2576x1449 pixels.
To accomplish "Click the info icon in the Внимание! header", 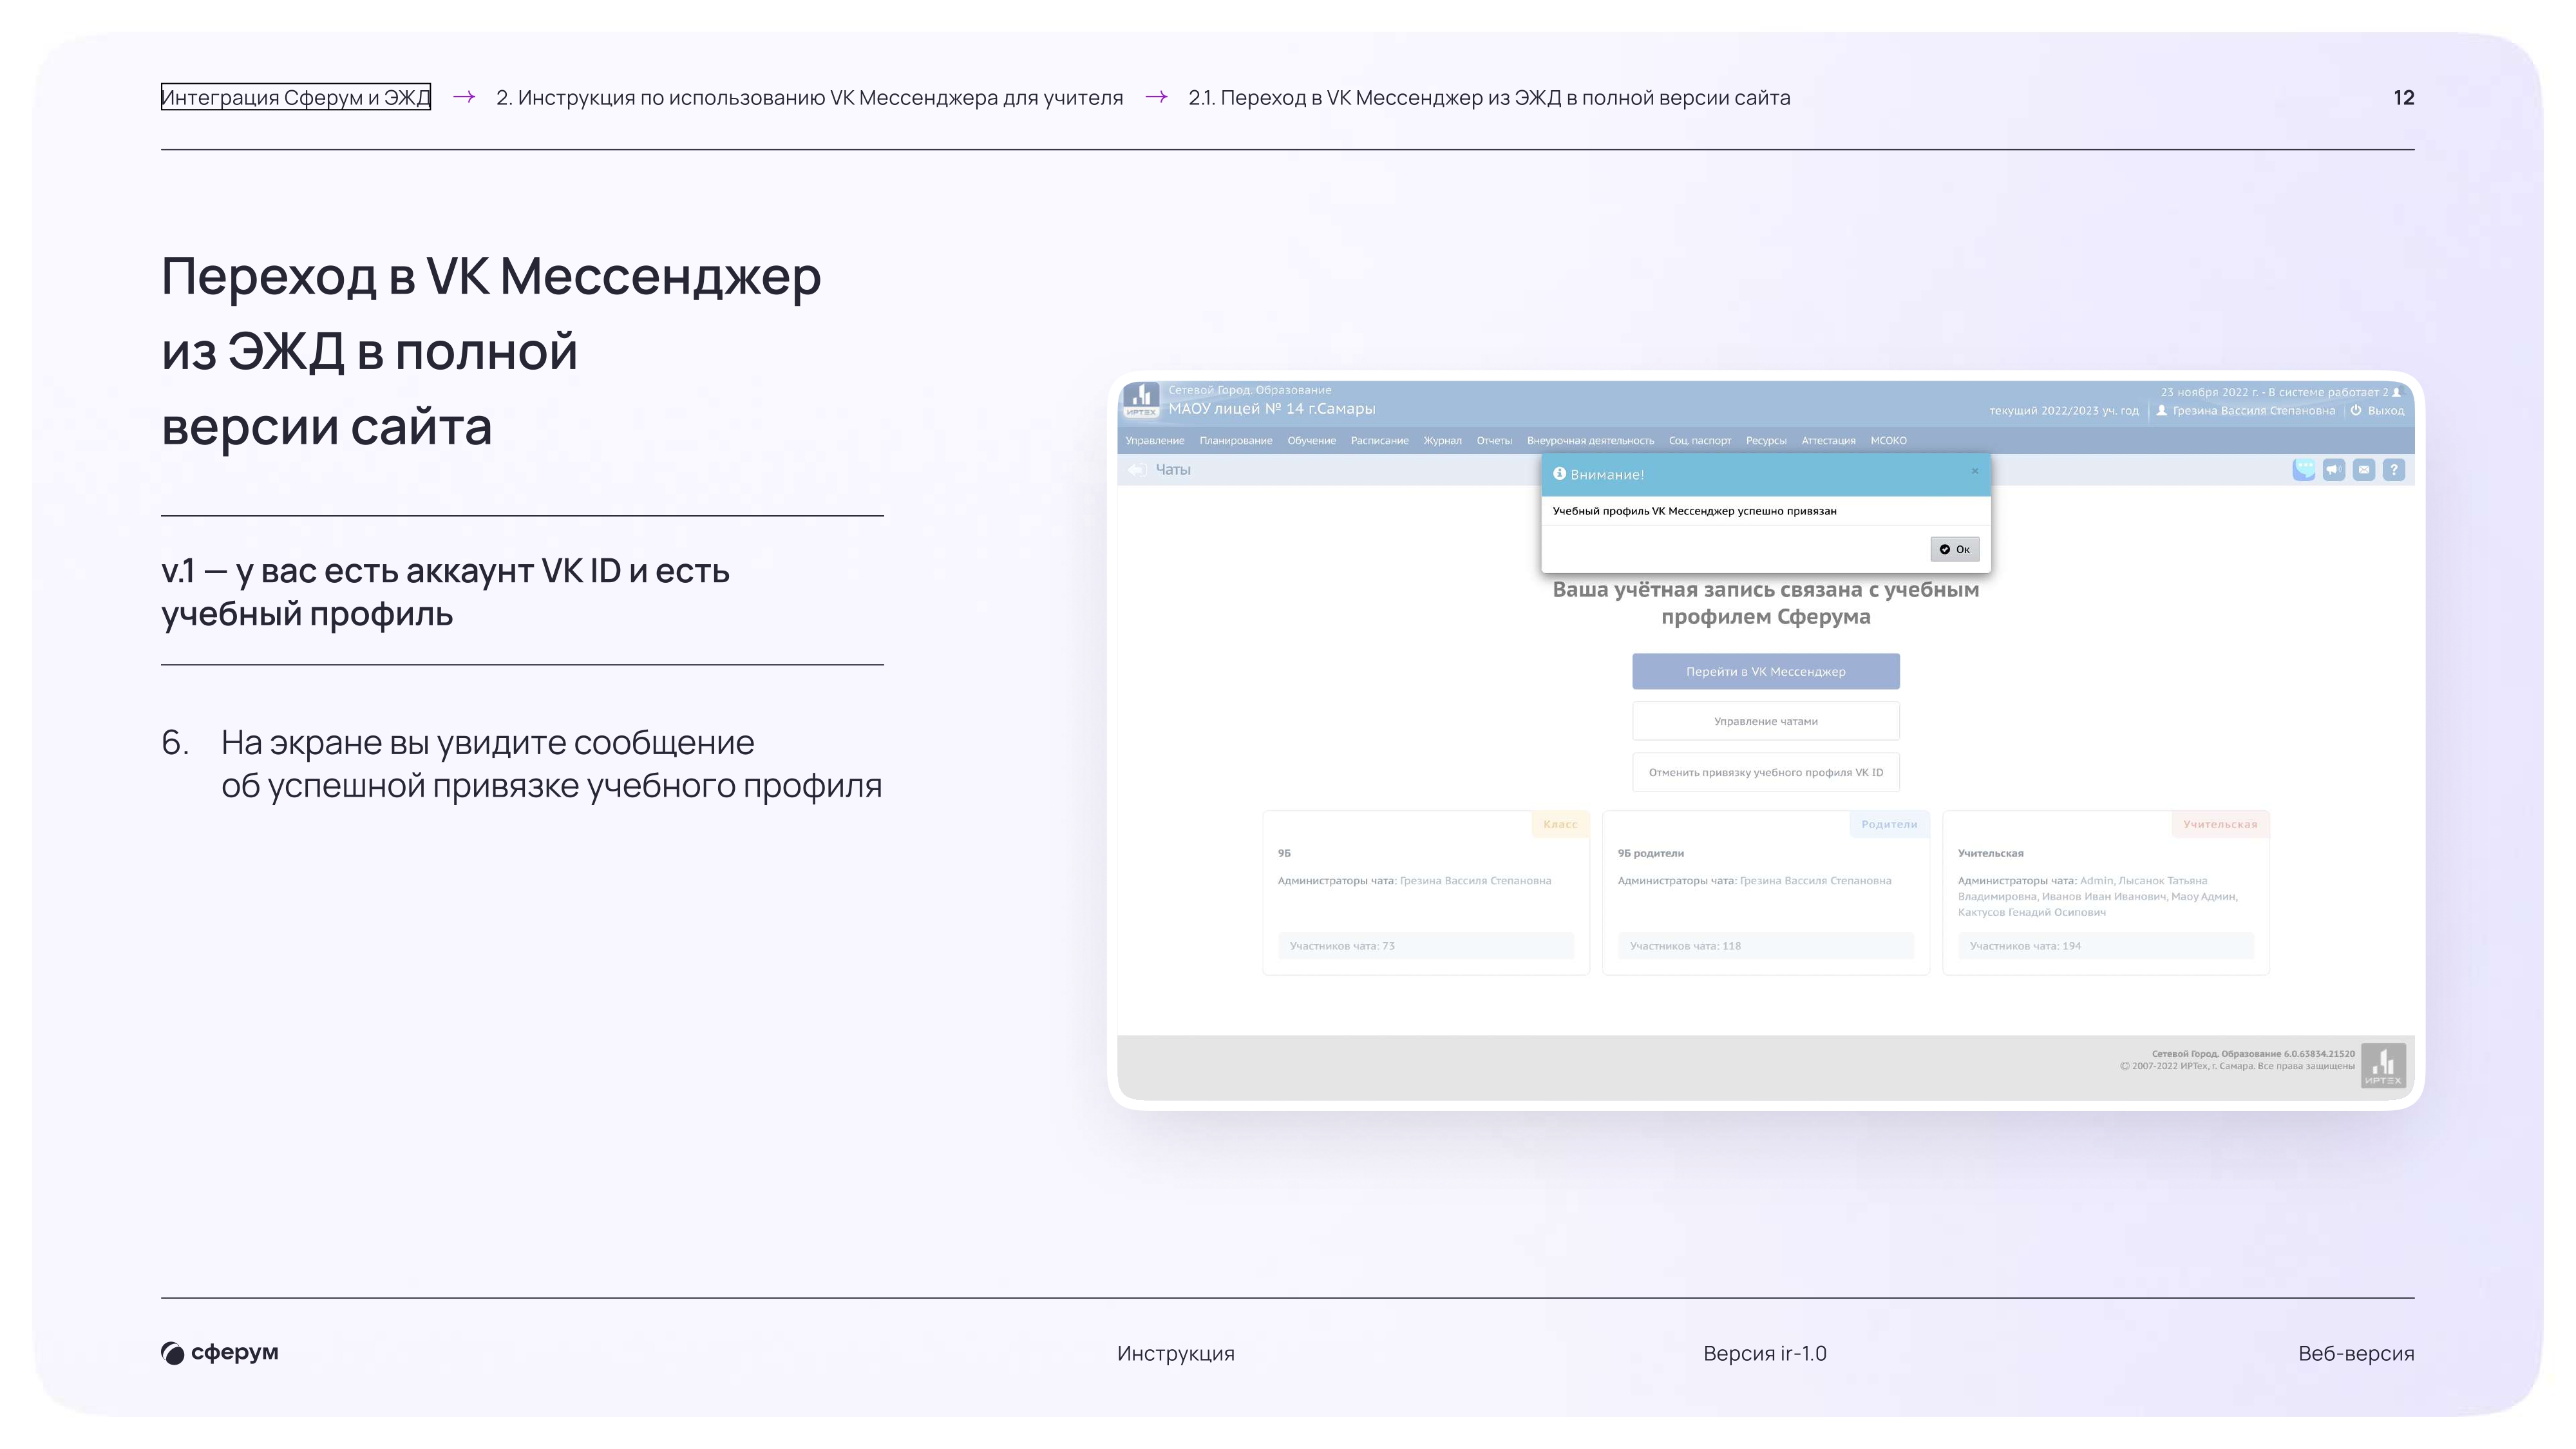I will (x=1559, y=474).
